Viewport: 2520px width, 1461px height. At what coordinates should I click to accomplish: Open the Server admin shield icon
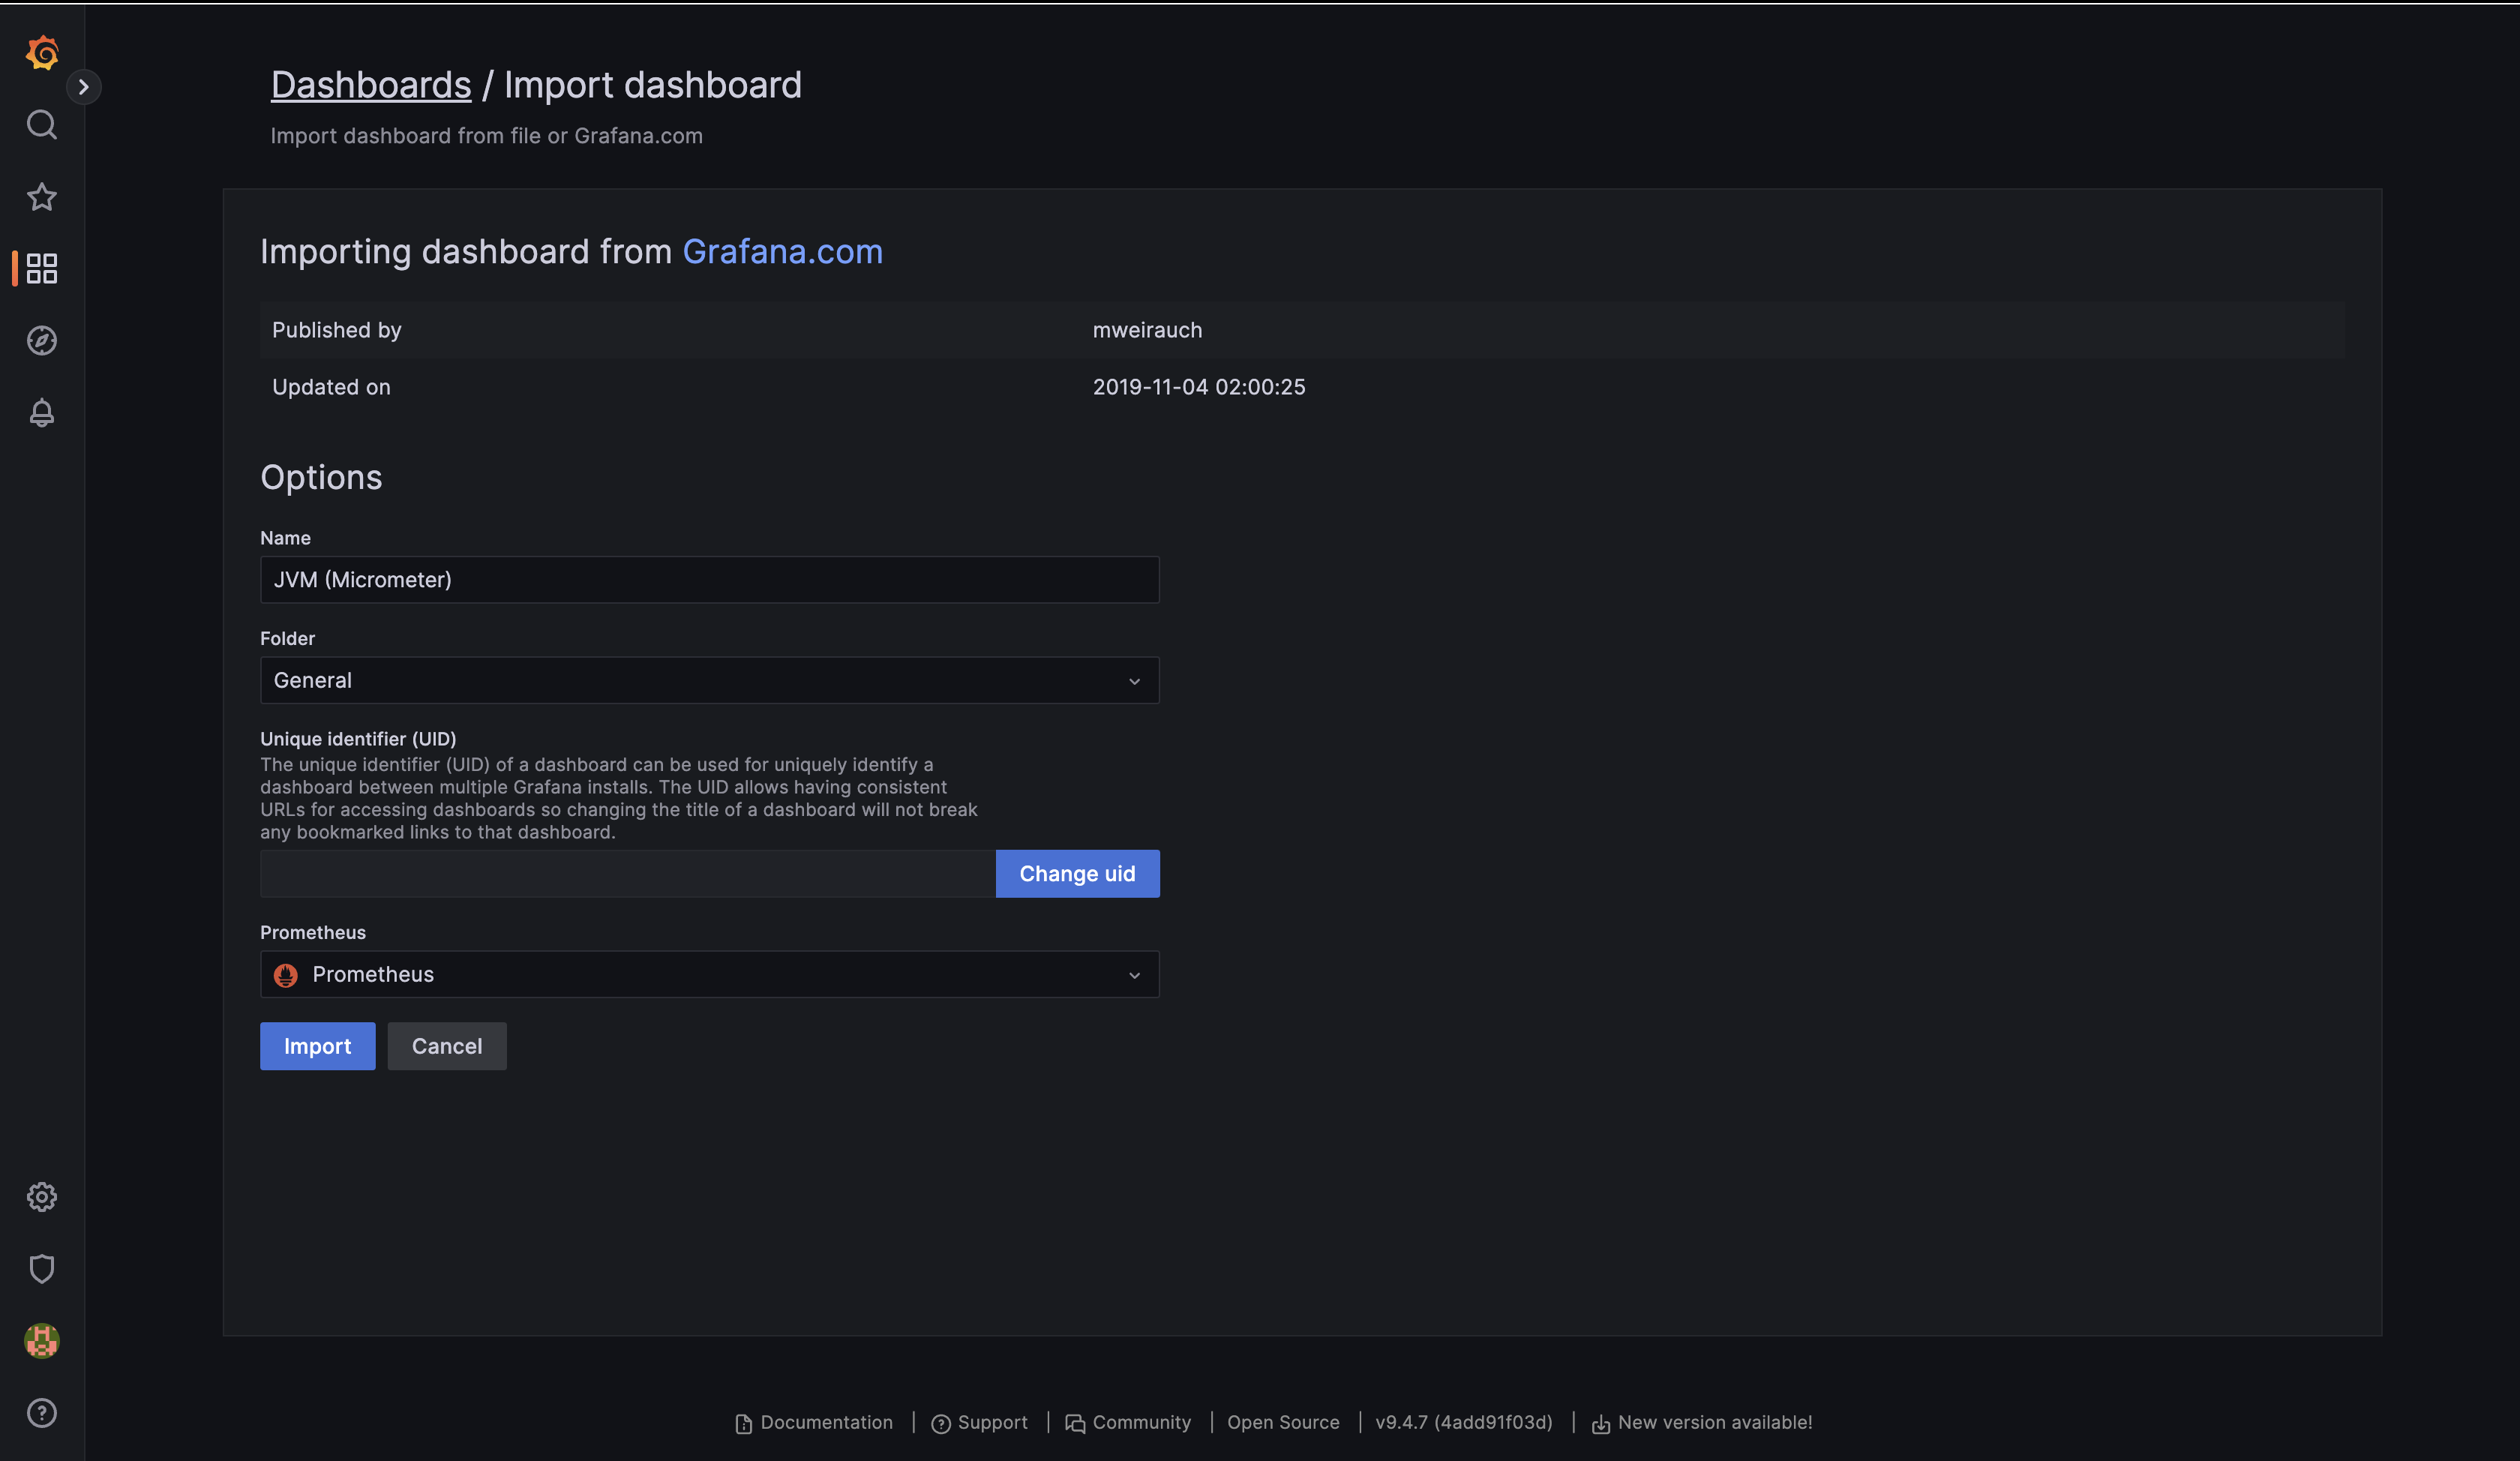42,1269
